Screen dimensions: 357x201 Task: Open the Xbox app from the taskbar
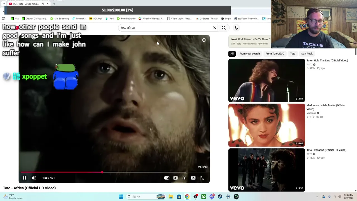(x=204, y=197)
